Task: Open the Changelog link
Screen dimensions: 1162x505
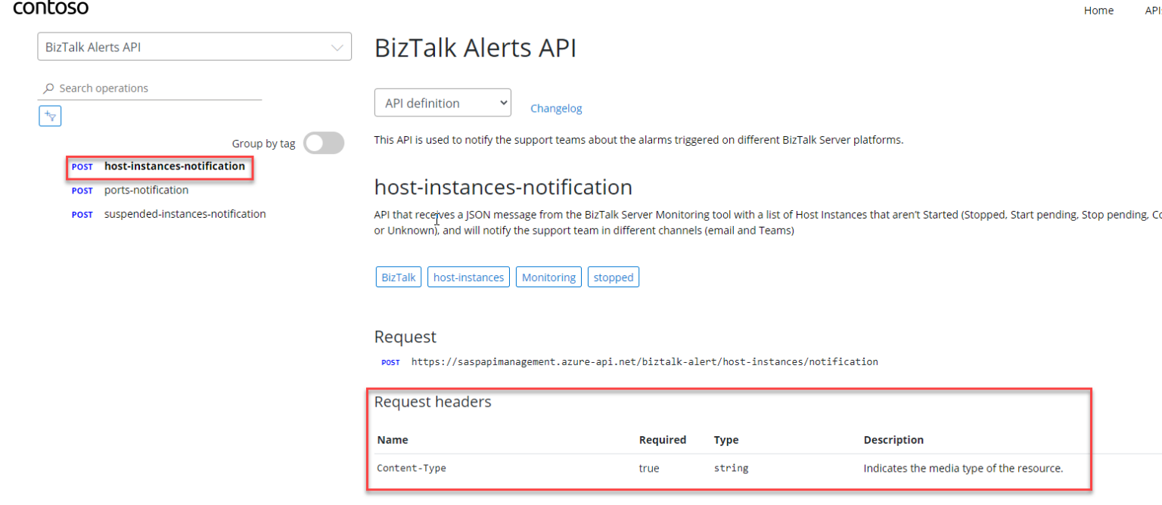Action: click(x=556, y=108)
